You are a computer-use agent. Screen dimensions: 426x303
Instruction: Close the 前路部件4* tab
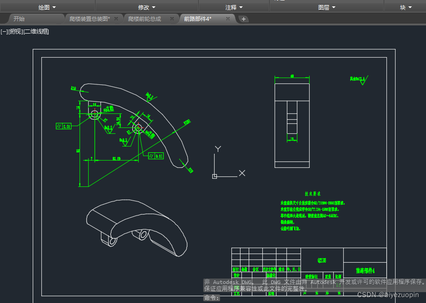[228, 19]
